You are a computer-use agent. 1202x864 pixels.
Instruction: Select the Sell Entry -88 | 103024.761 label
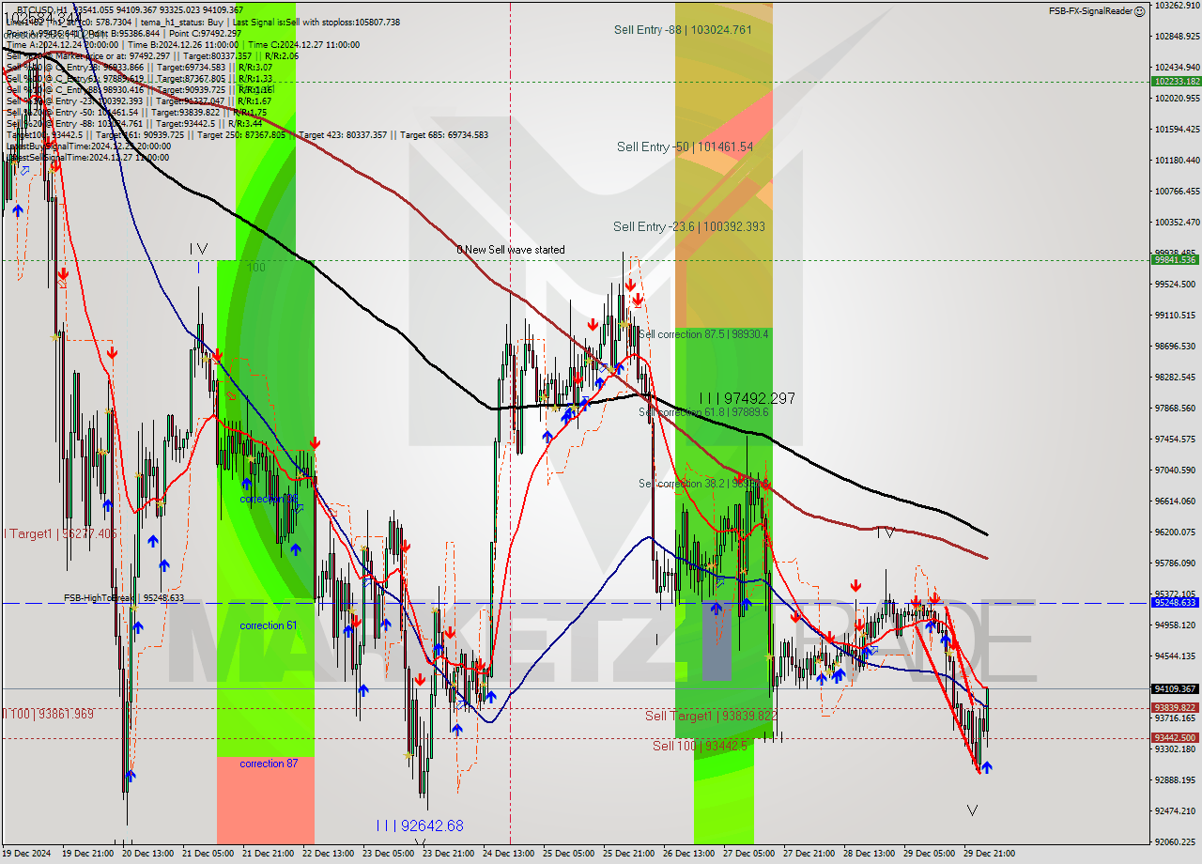point(683,29)
